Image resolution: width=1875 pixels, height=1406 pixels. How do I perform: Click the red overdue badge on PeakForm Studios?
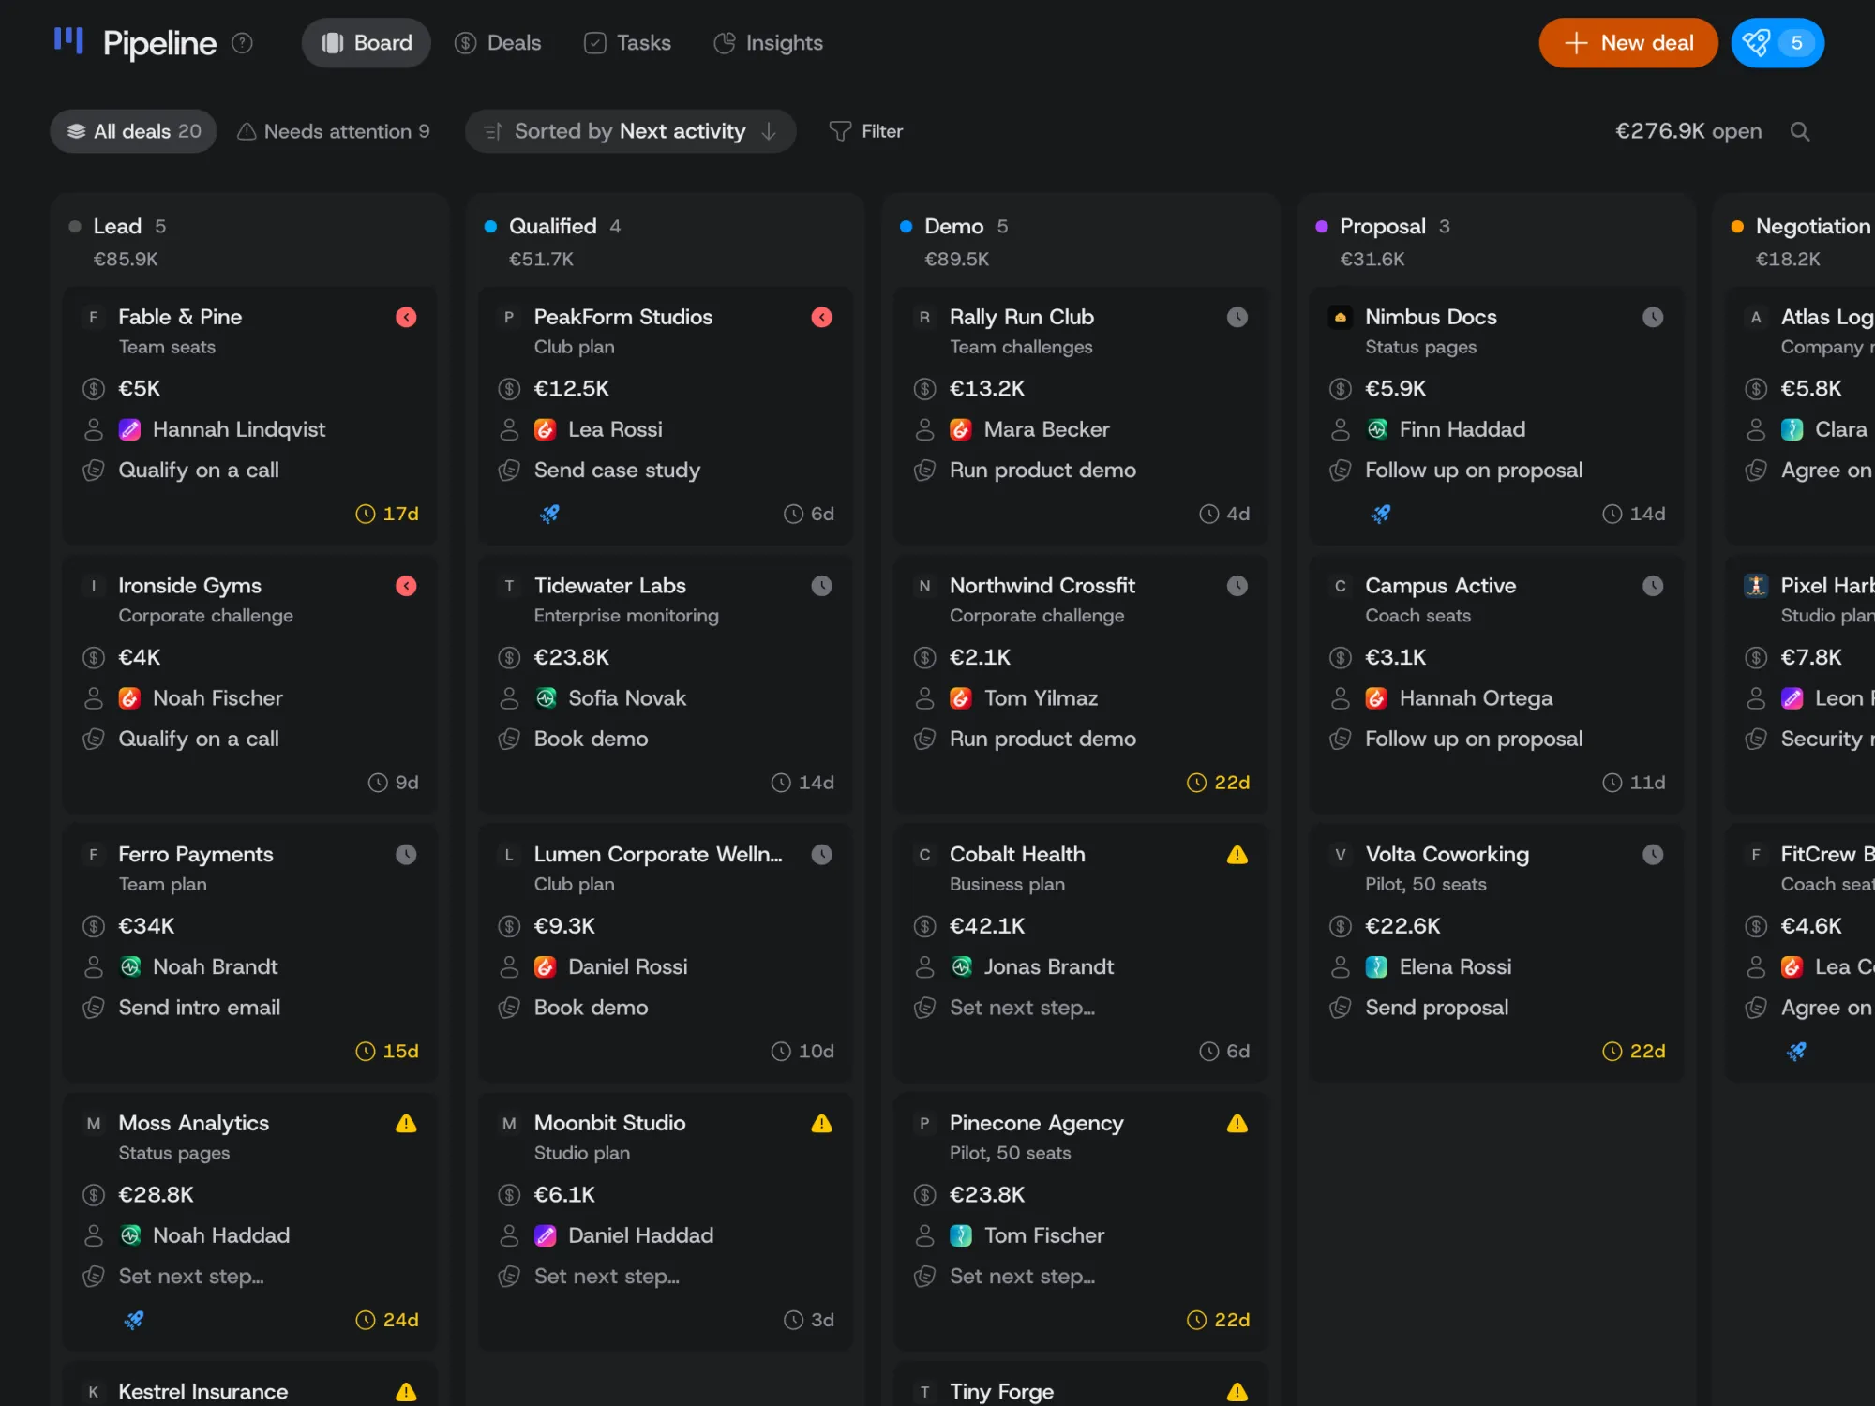tap(821, 317)
